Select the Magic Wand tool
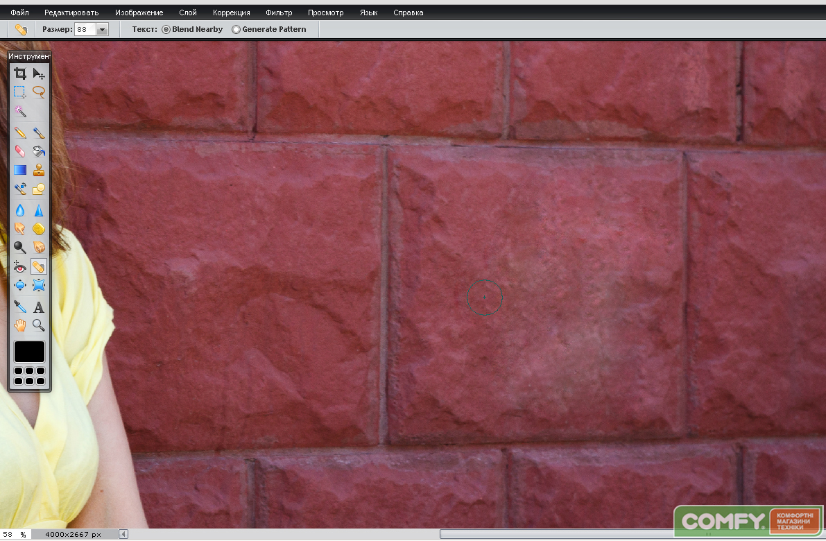The image size is (826, 541). tap(20, 110)
